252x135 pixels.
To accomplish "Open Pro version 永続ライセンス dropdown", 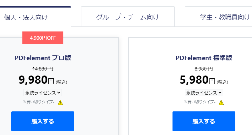I will point(43,93).
